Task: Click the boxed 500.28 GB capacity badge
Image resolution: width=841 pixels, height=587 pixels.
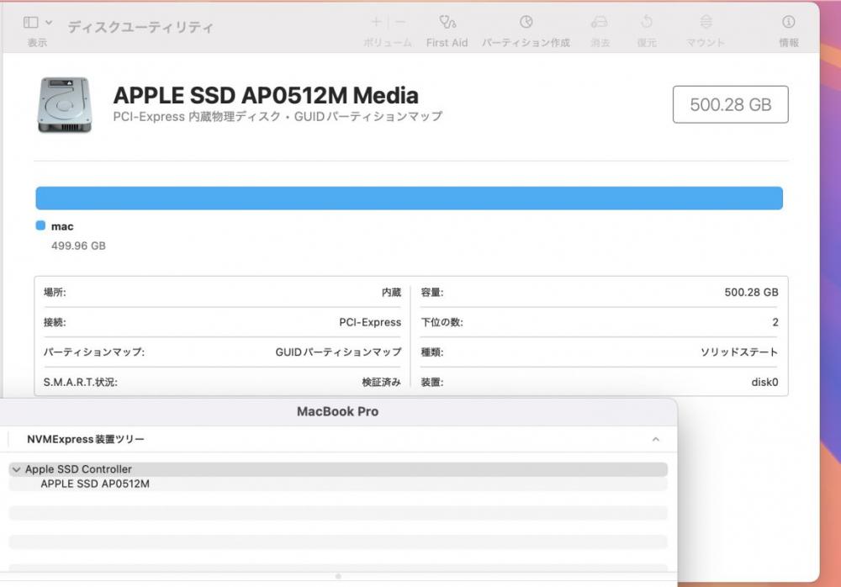Action: click(731, 104)
